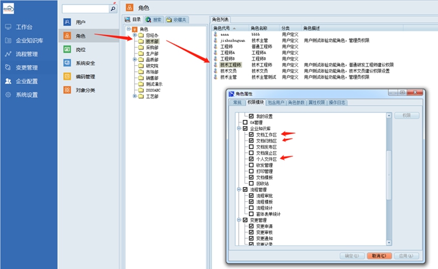Open 系统安全 (System Security) icon
Image resolution: width=438 pixels, height=269 pixels.
pos(68,63)
